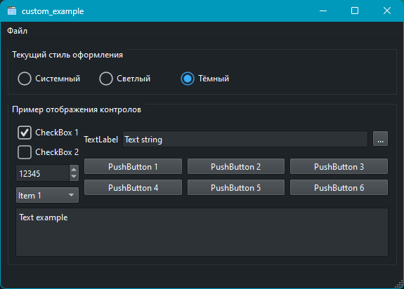Screen dimensions: 404x289
Task: Click PushButton 6
Action: pyautogui.click(x=339, y=187)
